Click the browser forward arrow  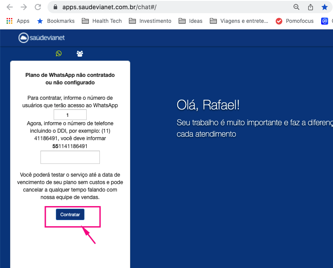click(24, 7)
